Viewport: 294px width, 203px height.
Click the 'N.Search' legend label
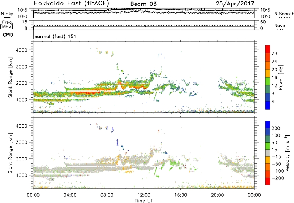tap(284, 14)
